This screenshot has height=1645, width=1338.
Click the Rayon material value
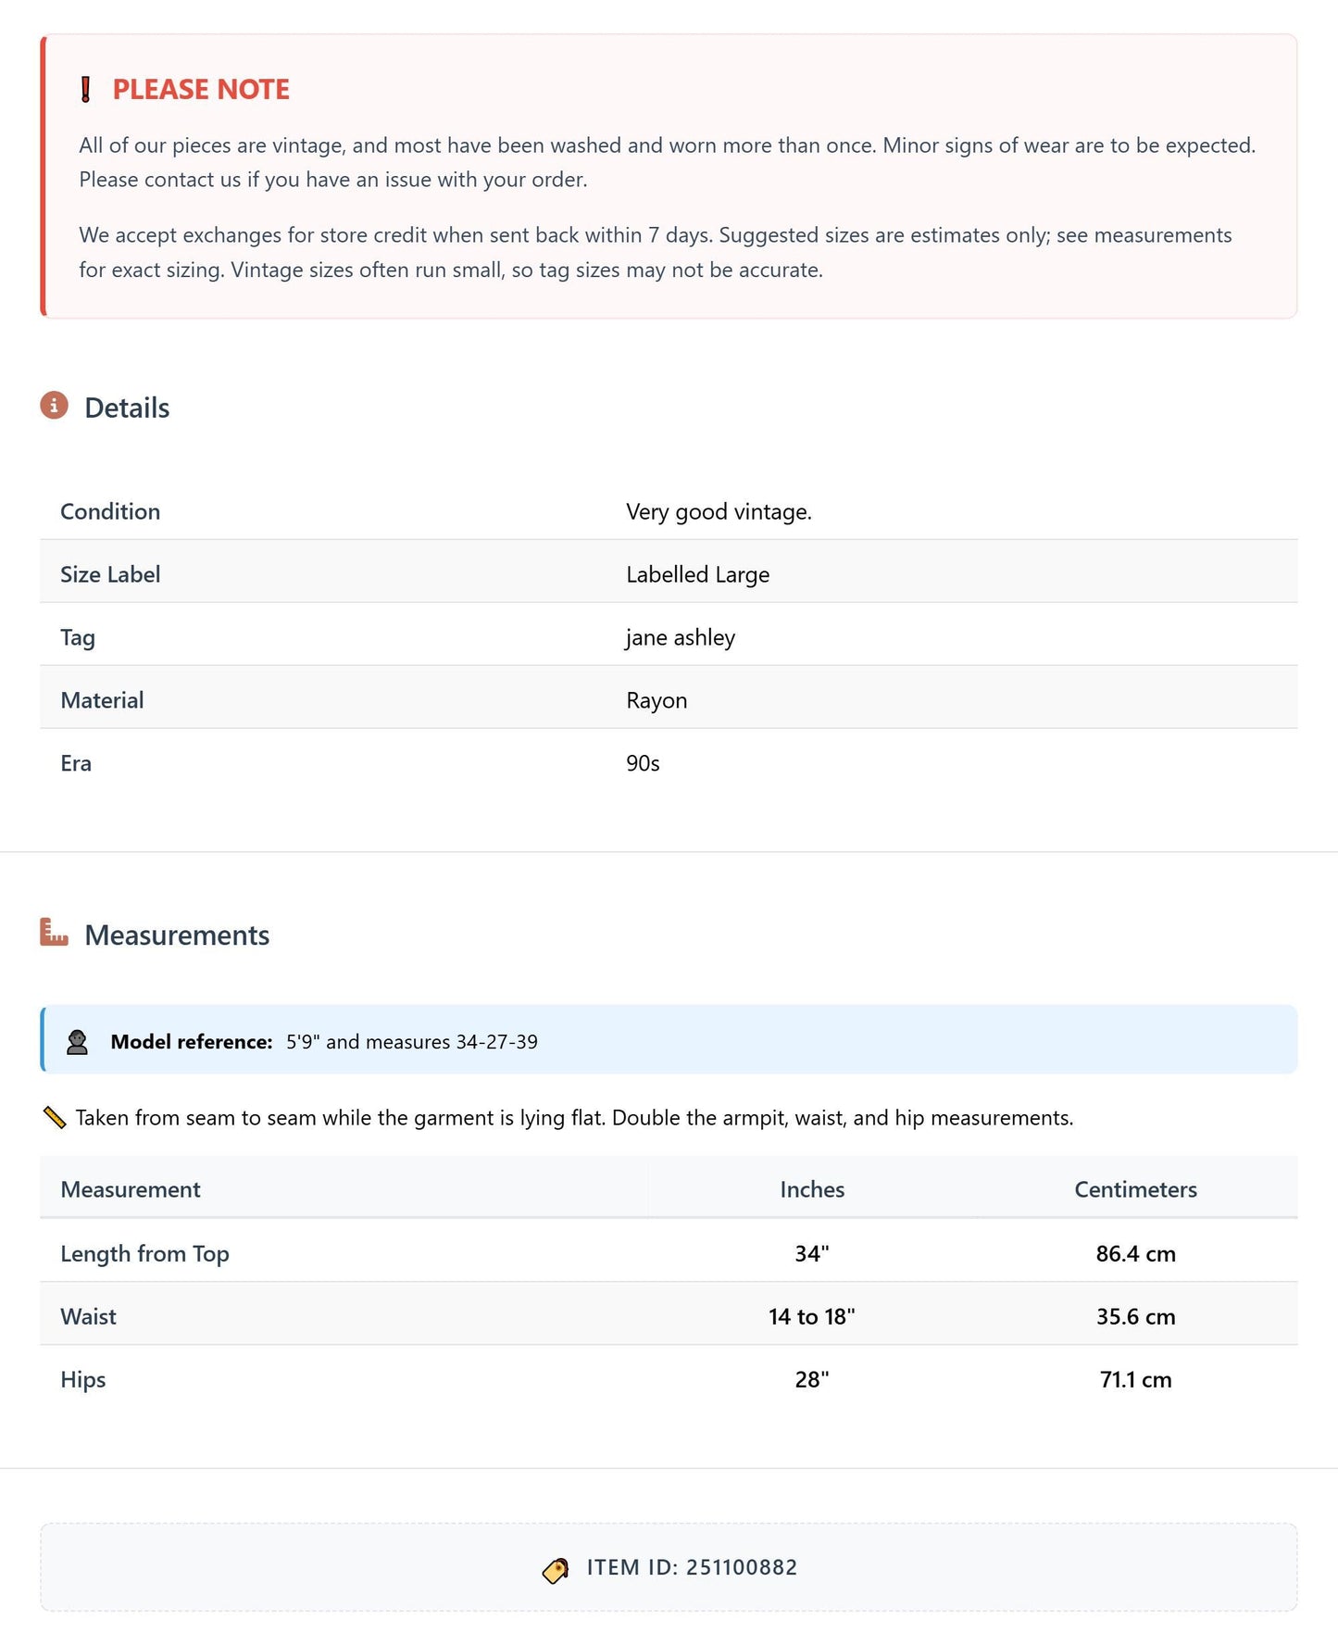pyautogui.click(x=656, y=700)
